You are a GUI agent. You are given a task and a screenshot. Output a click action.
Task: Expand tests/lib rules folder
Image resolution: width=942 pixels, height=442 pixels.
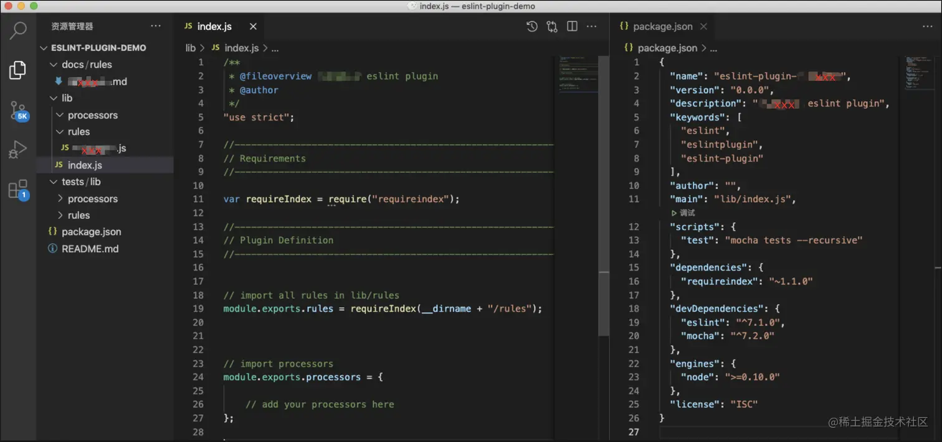pyautogui.click(x=60, y=215)
